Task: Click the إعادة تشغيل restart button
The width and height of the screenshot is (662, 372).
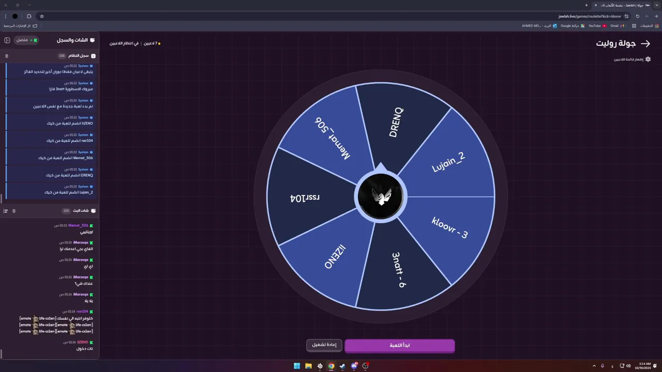Action: [x=324, y=345]
